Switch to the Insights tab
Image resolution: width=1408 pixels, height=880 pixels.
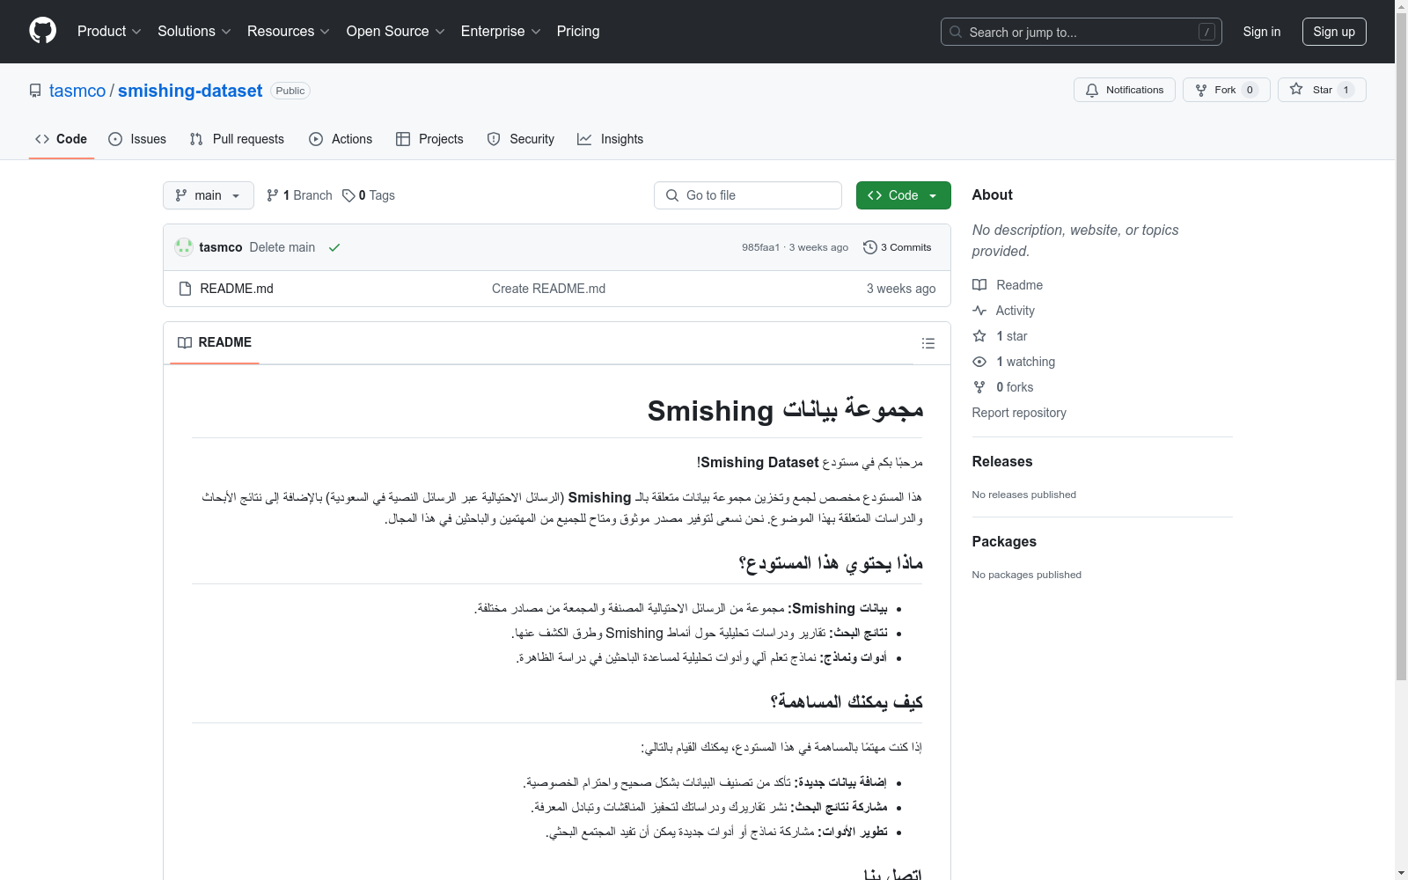tap(610, 139)
